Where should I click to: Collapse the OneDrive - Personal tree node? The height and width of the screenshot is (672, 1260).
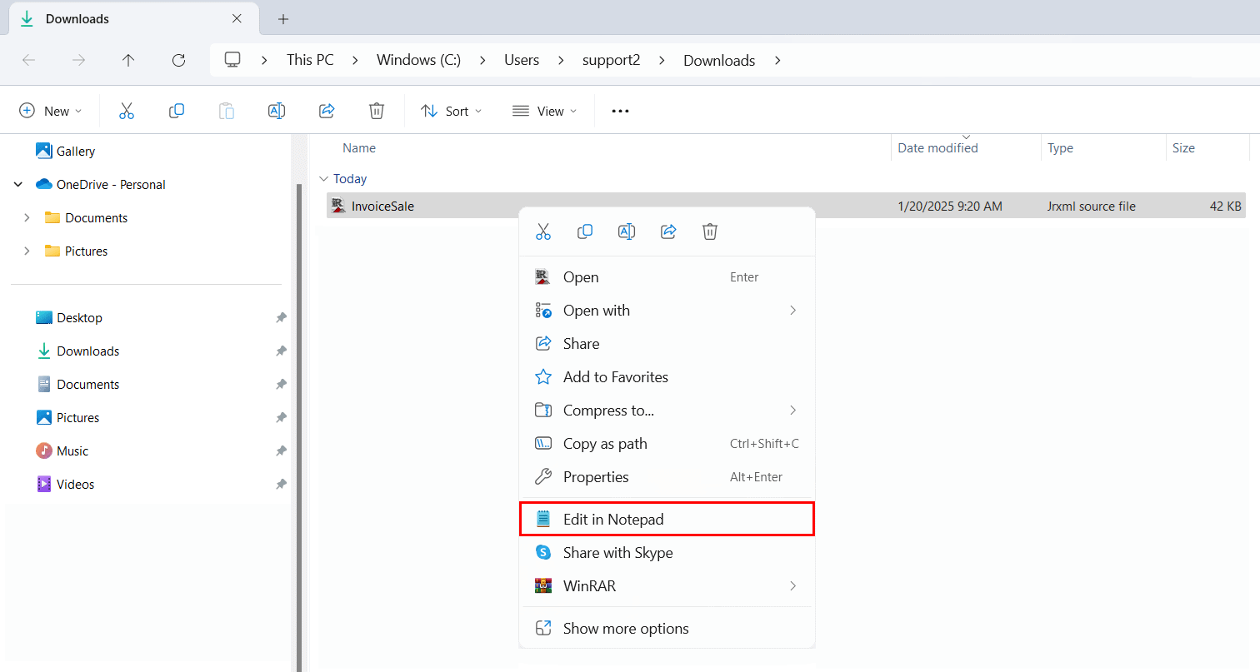pyautogui.click(x=18, y=185)
